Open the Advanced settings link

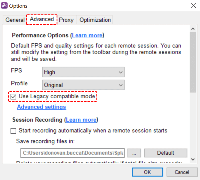41,107
